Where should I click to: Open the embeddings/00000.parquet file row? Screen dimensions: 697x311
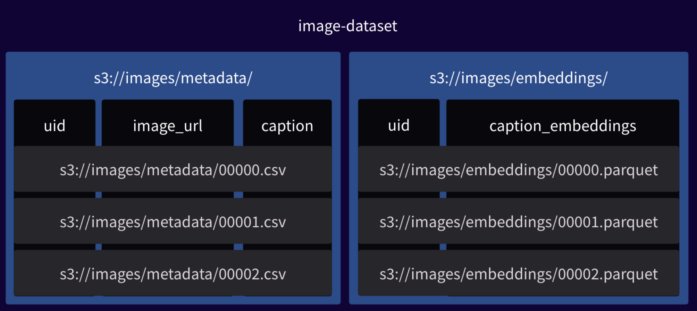pos(519,169)
